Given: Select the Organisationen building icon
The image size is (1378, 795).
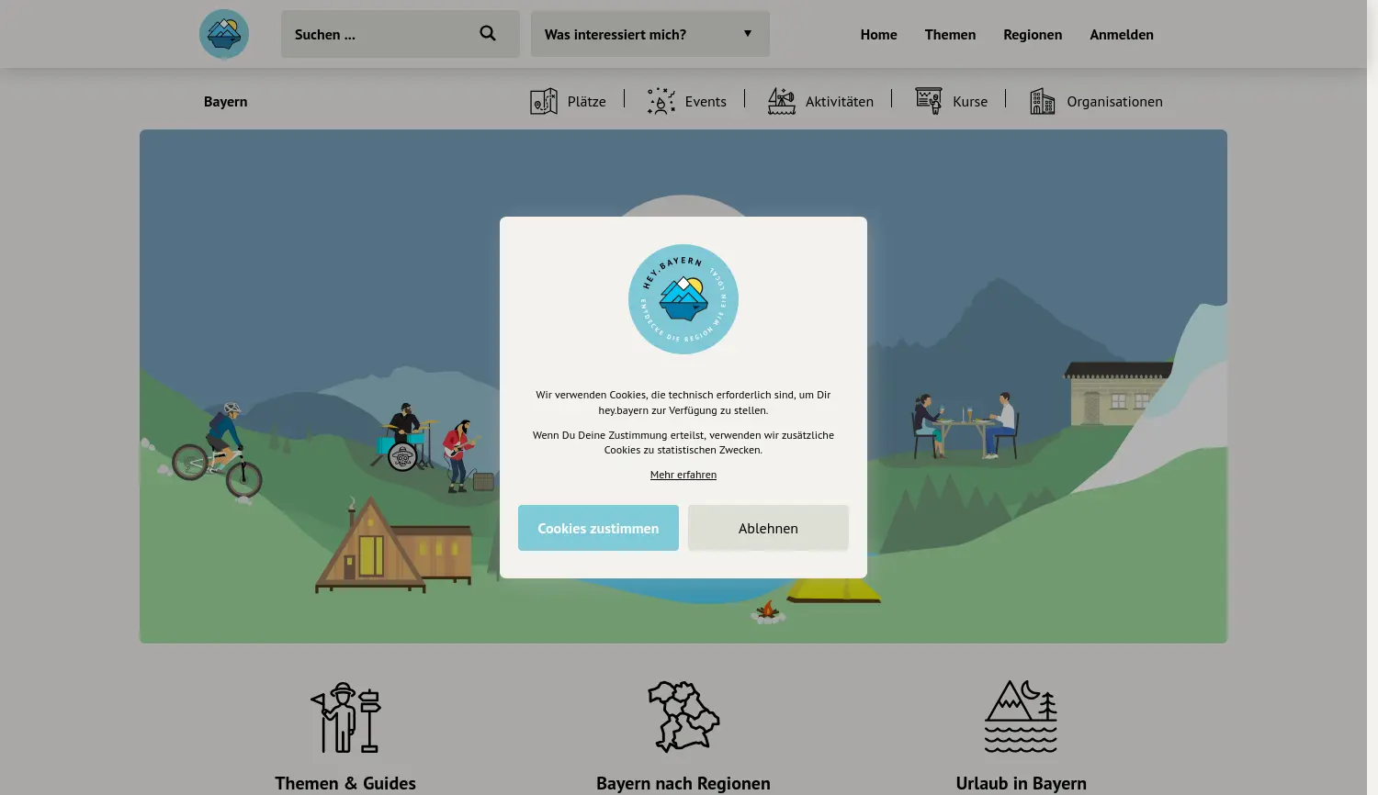Looking at the screenshot, I should (x=1042, y=101).
